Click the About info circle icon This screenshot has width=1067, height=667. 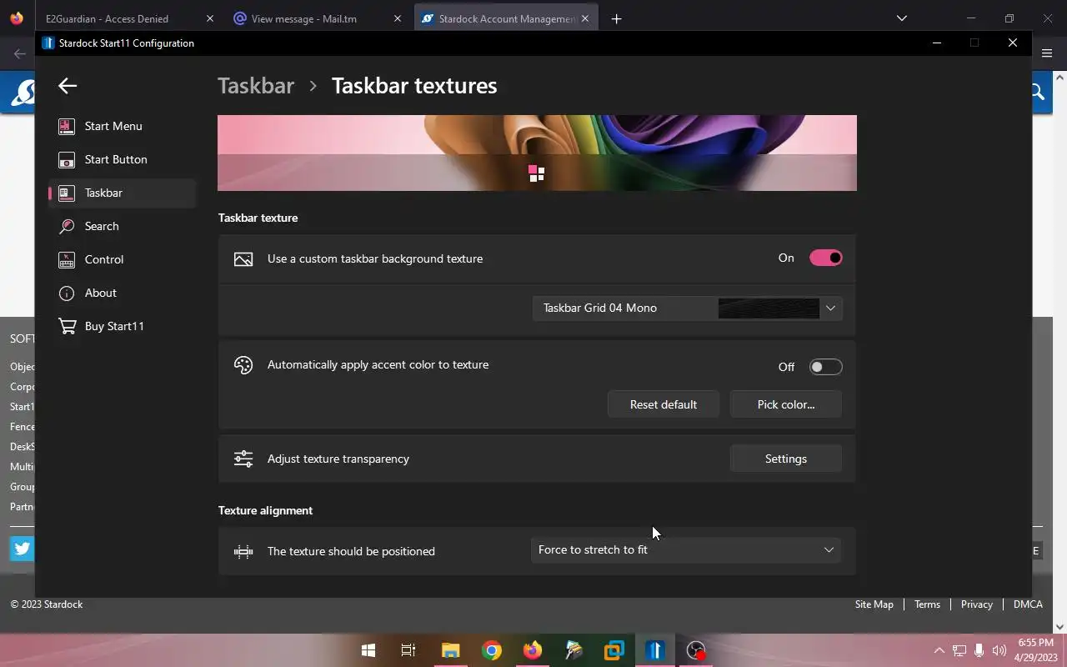coord(67,293)
